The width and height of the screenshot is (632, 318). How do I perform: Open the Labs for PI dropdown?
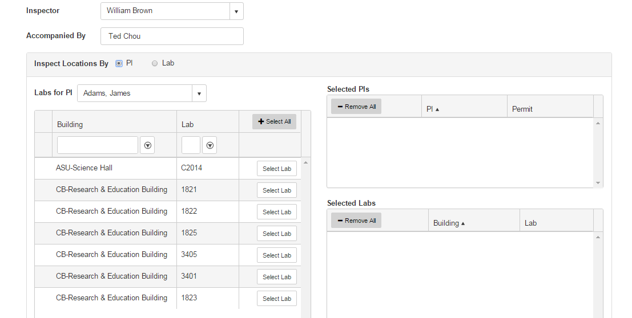point(199,93)
